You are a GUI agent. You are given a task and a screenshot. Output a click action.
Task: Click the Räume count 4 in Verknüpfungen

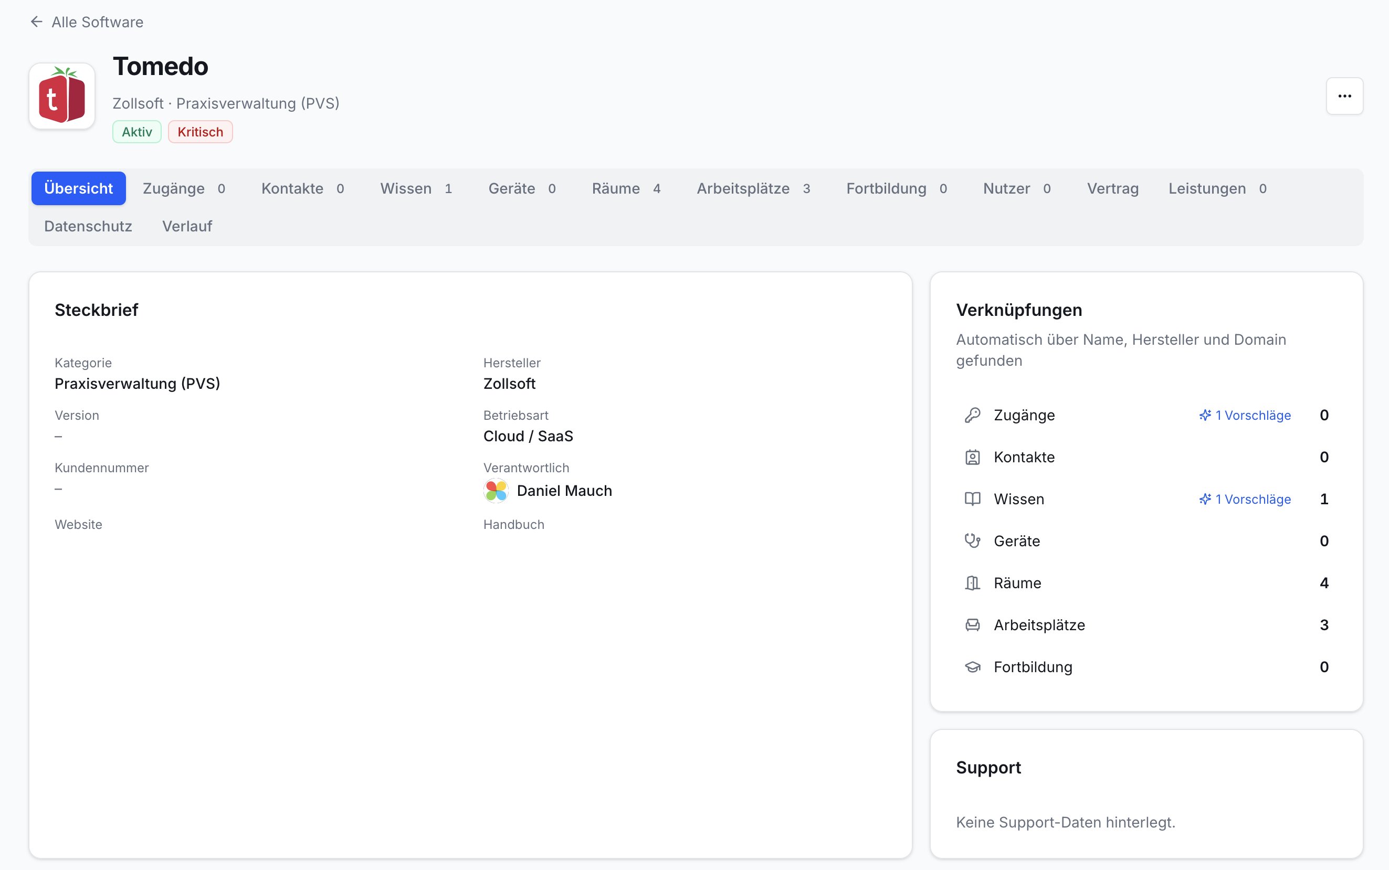click(1324, 583)
